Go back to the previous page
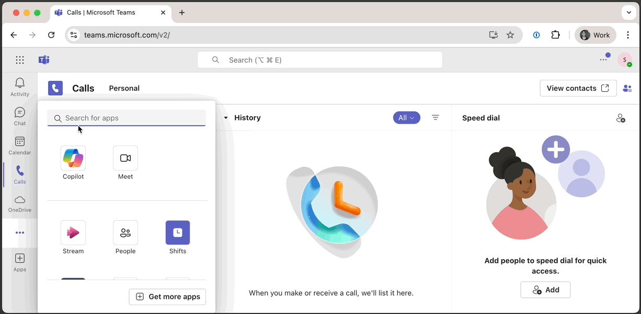Viewport: 641px width, 314px height. click(14, 35)
